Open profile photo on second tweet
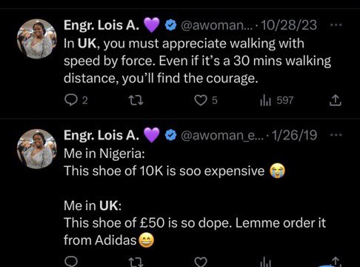This screenshot has width=360, height=267. coord(37,148)
